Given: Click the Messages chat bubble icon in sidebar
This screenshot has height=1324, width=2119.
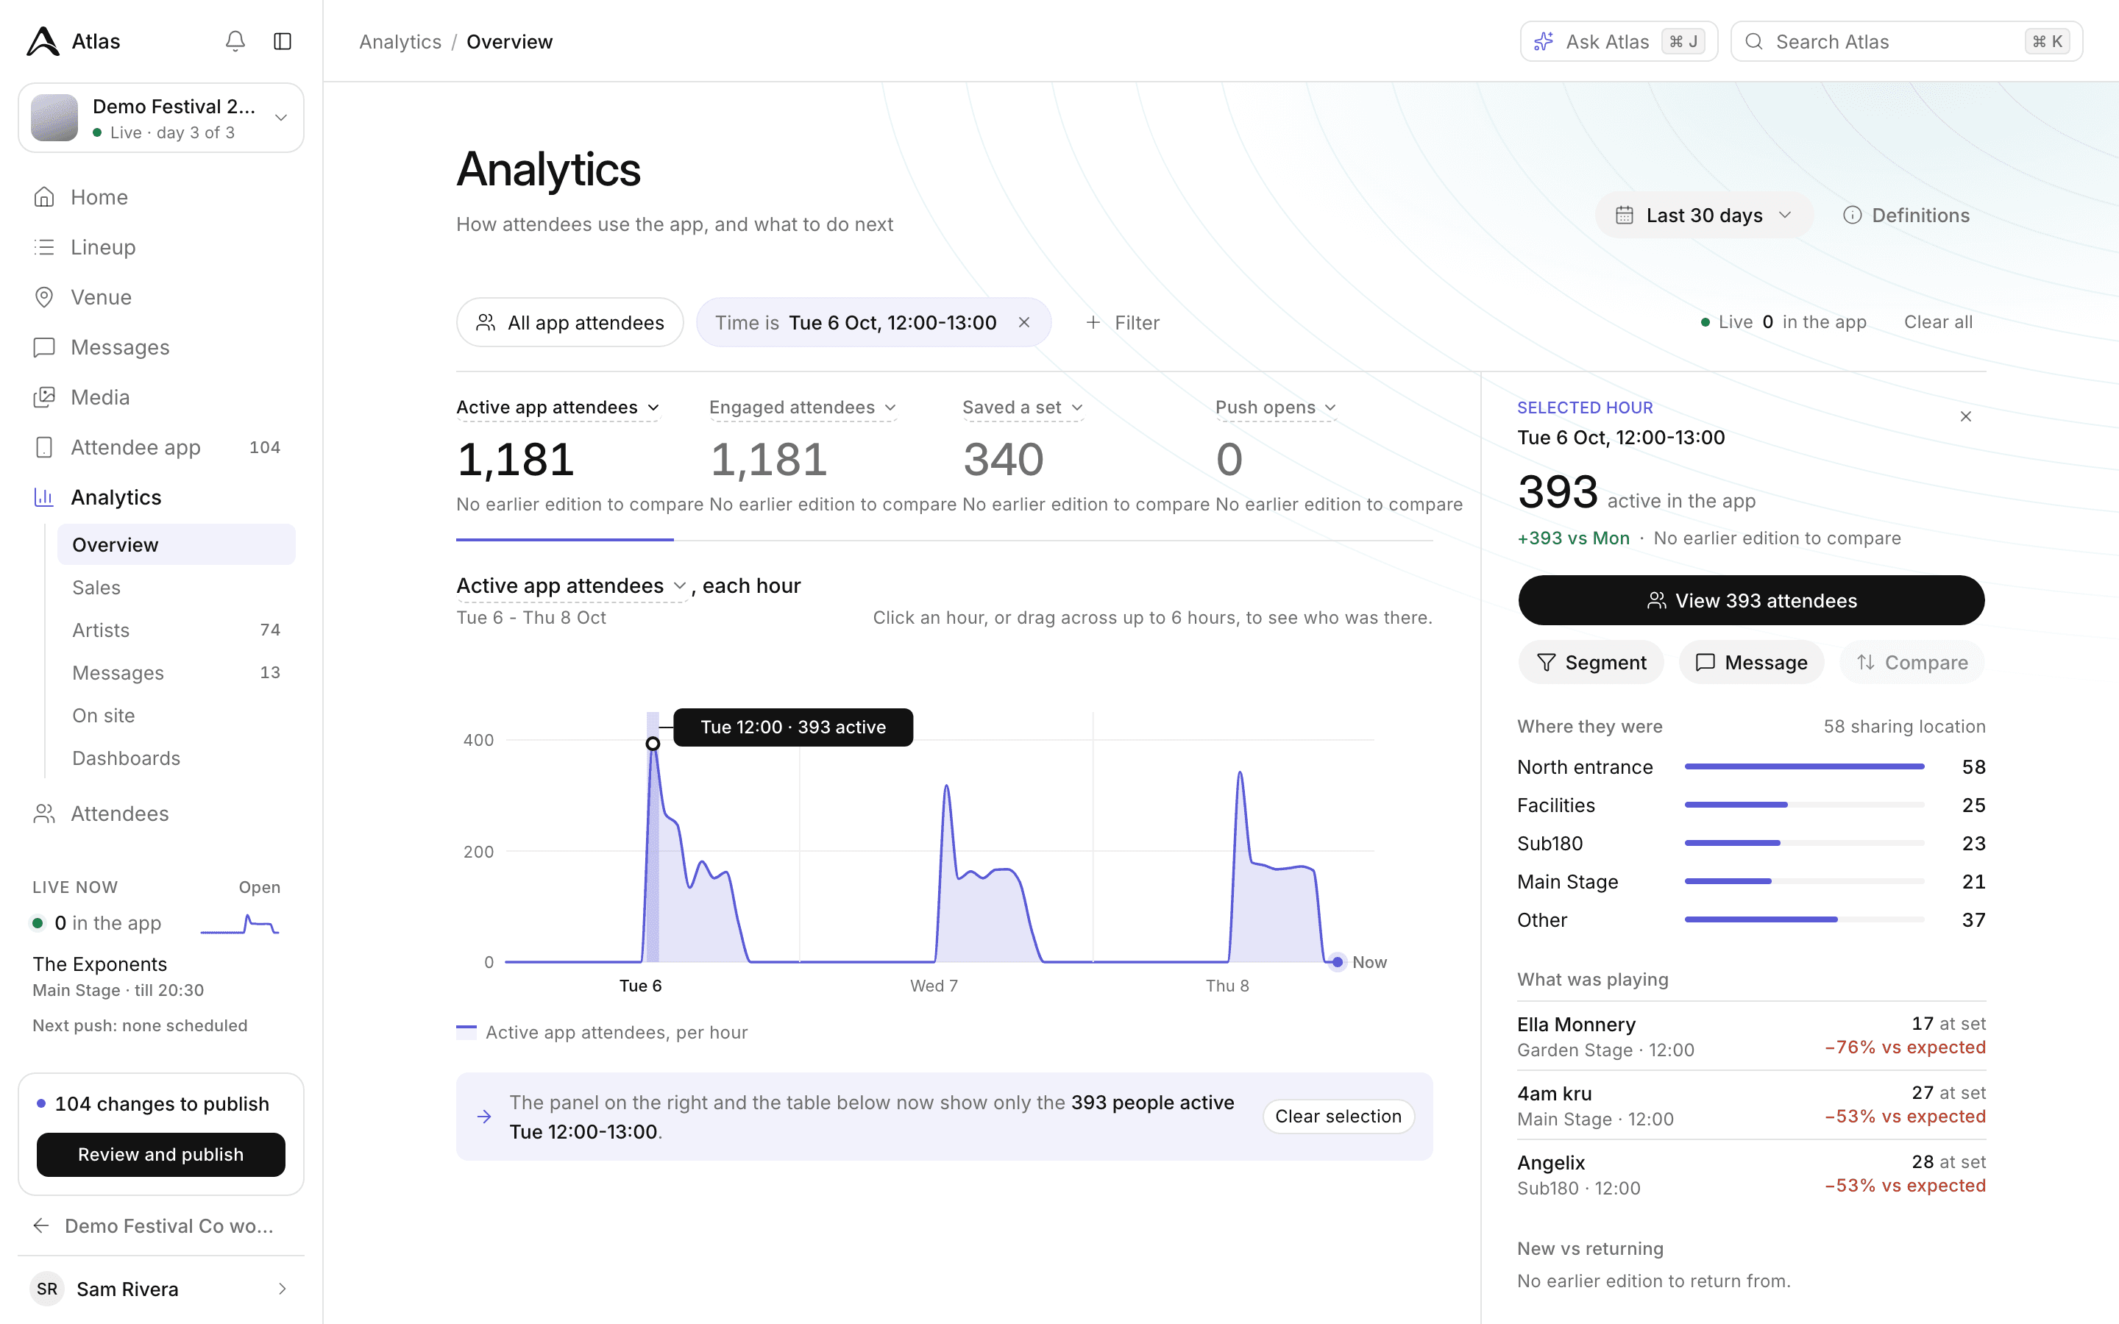Looking at the screenshot, I should pos(44,346).
